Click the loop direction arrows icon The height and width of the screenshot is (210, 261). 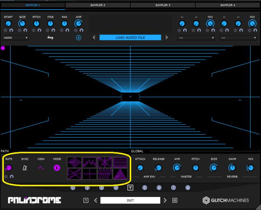[51, 38]
